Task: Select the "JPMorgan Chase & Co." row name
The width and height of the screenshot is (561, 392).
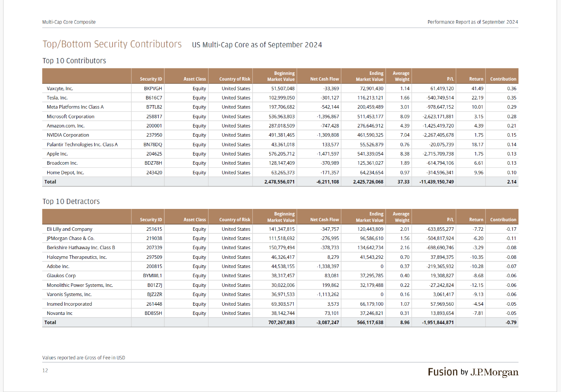Action: click(x=71, y=238)
